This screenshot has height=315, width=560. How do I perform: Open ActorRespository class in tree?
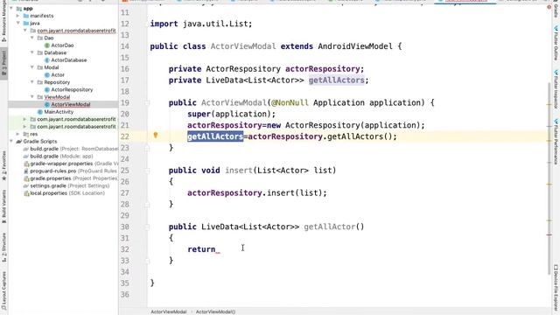coord(72,89)
